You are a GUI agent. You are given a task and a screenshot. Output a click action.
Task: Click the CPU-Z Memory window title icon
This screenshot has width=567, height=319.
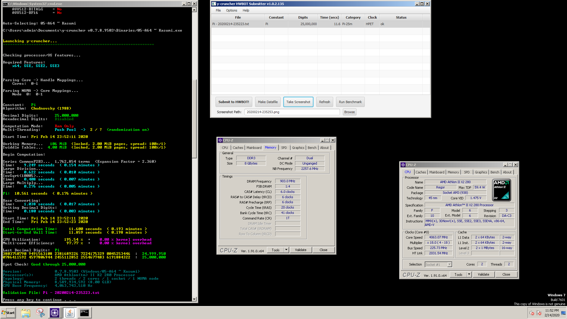pos(220,140)
